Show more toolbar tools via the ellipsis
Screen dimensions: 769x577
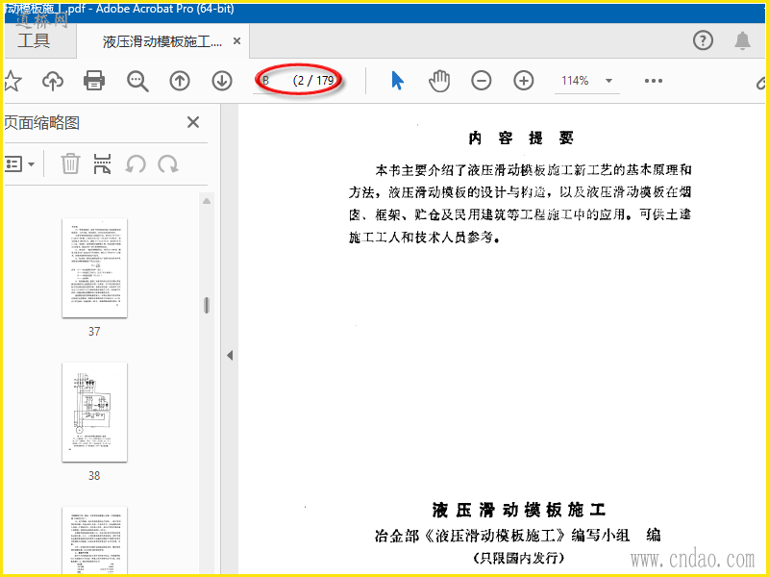pos(654,81)
